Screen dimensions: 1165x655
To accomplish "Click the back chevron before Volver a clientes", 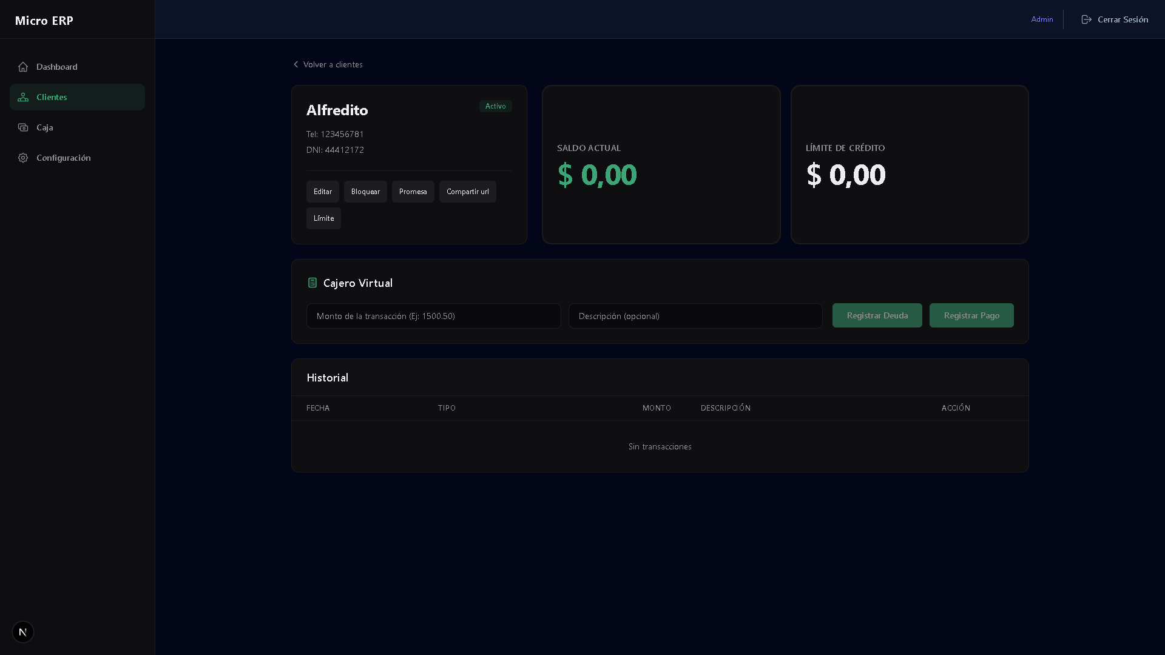I will coord(296,64).
